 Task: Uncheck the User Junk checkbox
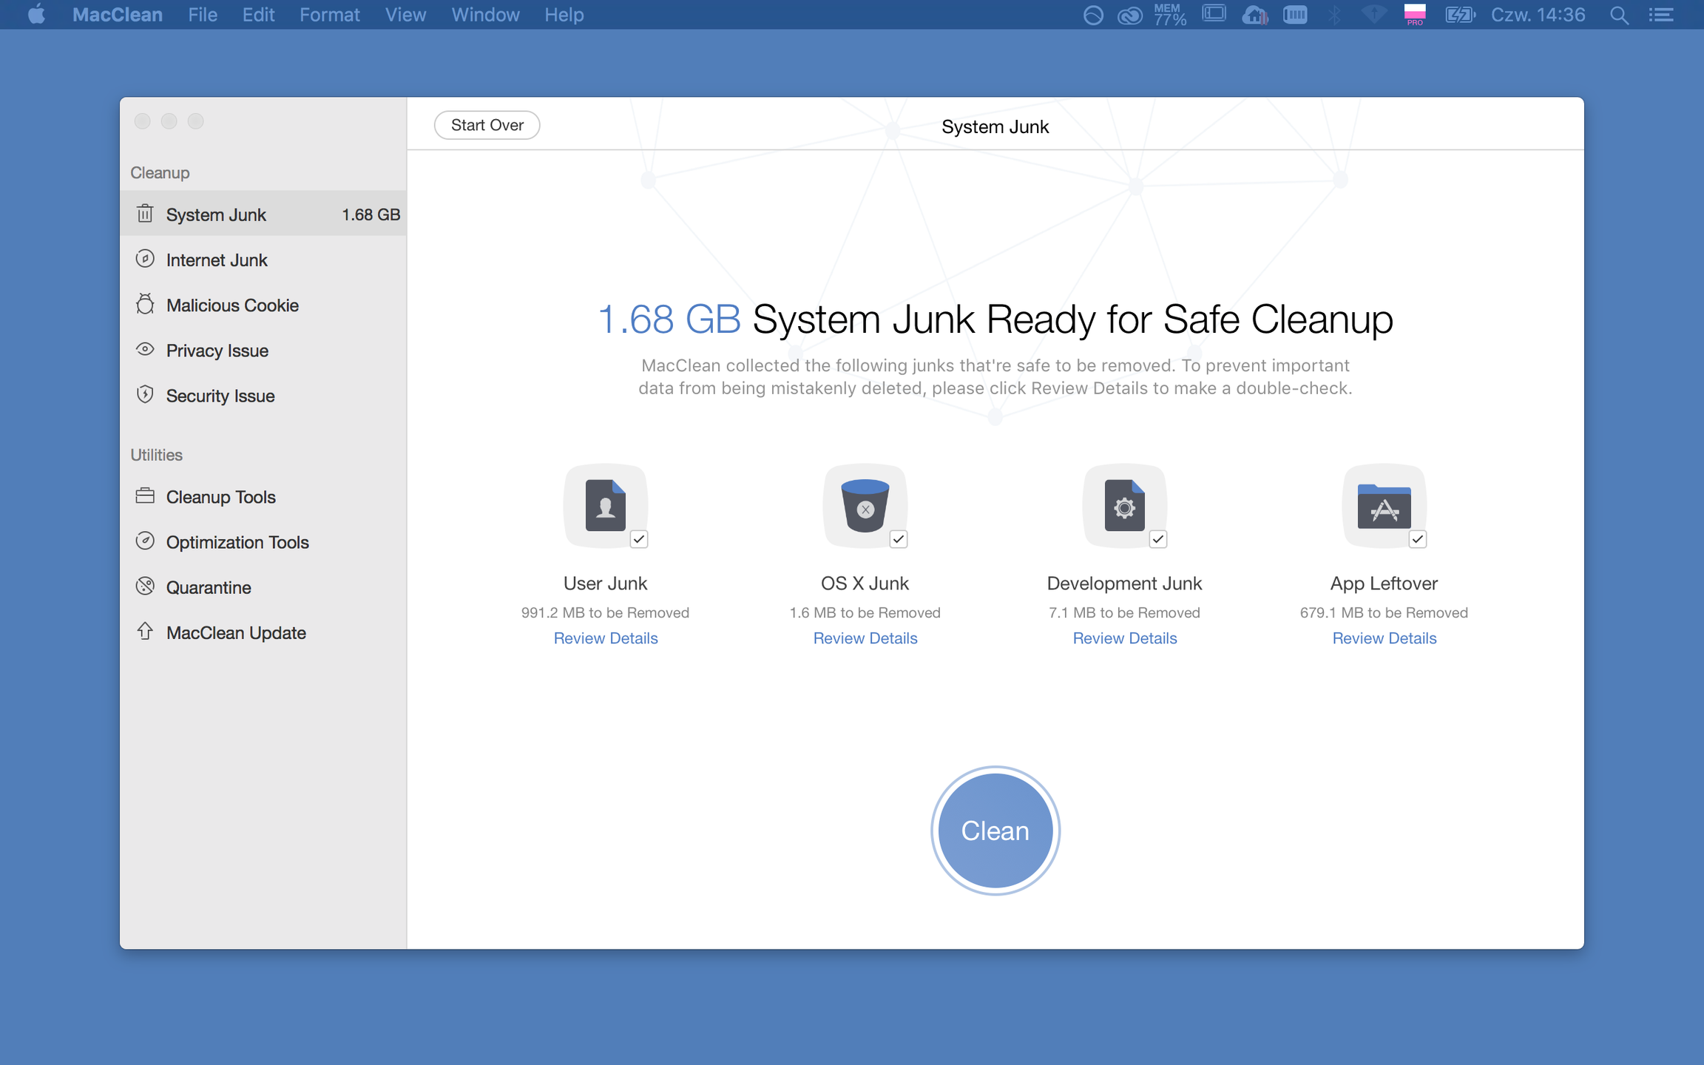pos(639,539)
